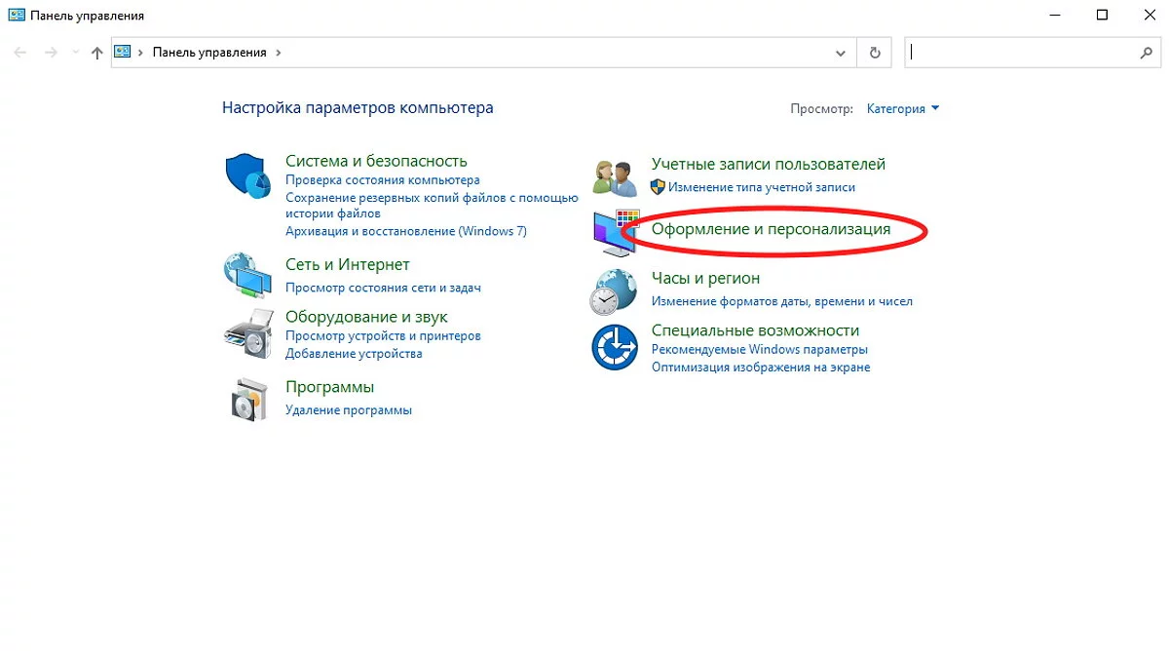Click the User Accounts people icon

[x=615, y=176]
